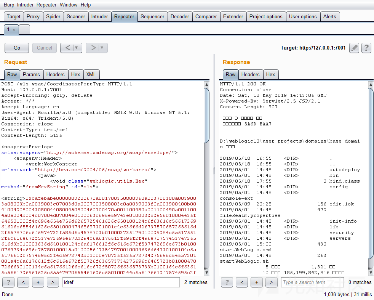Click the 'Target: http://127.0.0.1:7001' label
The height and width of the screenshot is (300, 374).
point(313,48)
